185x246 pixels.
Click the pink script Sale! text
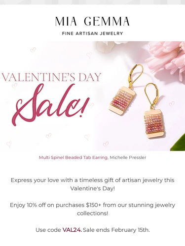tap(50, 105)
